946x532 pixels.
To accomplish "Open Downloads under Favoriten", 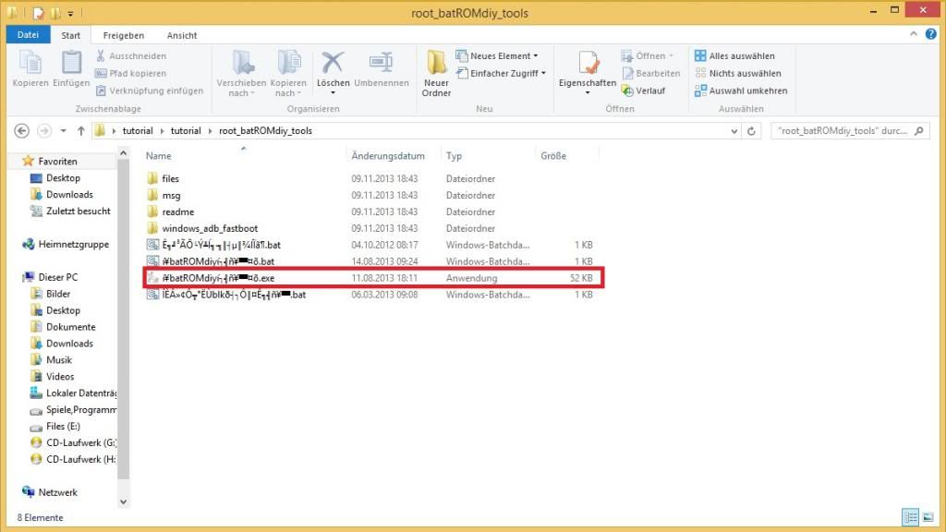I will pos(69,194).
